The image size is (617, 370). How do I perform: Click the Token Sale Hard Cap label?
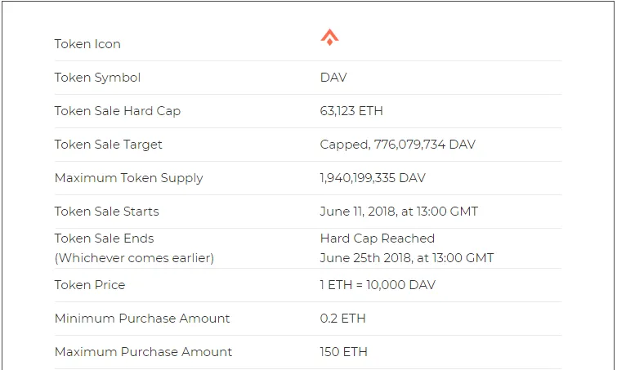[117, 111]
